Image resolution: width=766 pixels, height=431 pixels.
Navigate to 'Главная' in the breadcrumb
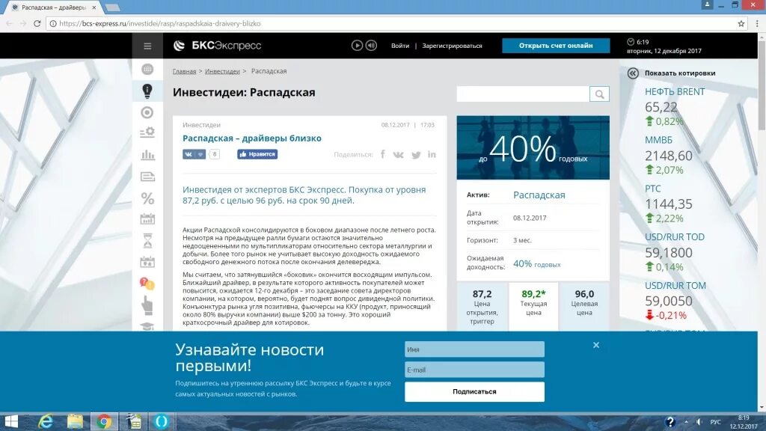click(x=185, y=70)
